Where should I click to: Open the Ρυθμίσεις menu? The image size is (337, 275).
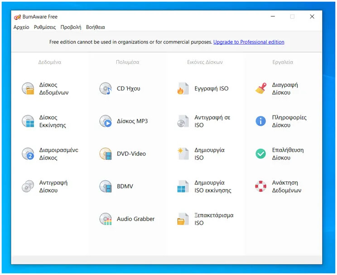[45, 27]
